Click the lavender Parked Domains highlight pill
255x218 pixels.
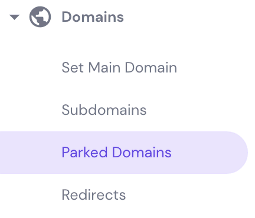click(123, 153)
